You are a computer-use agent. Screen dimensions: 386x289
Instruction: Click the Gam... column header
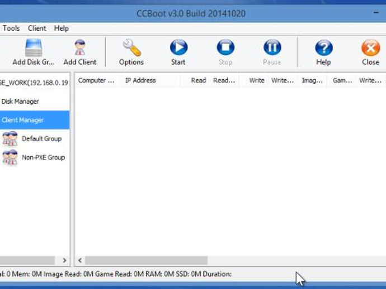click(342, 80)
